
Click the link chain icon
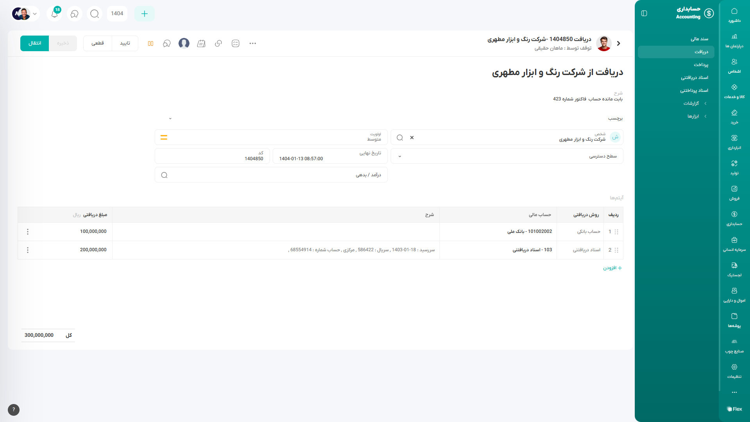point(218,43)
